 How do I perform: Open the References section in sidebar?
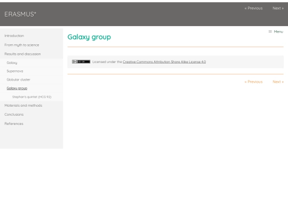tap(14, 124)
